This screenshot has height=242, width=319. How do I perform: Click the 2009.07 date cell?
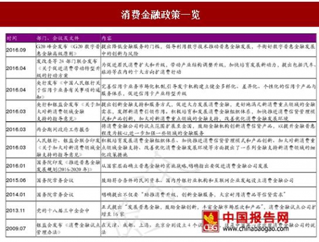click(21, 228)
